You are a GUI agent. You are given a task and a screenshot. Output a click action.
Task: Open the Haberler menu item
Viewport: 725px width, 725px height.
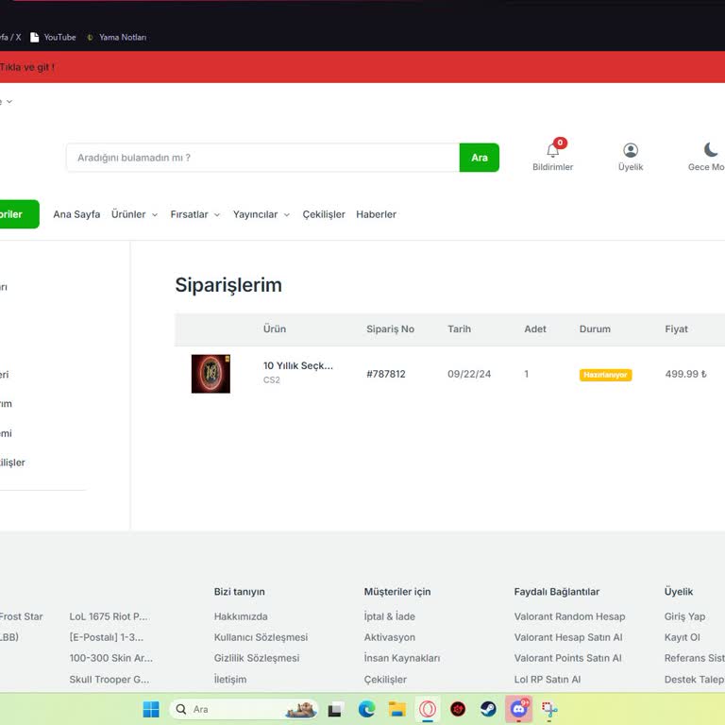click(x=376, y=214)
